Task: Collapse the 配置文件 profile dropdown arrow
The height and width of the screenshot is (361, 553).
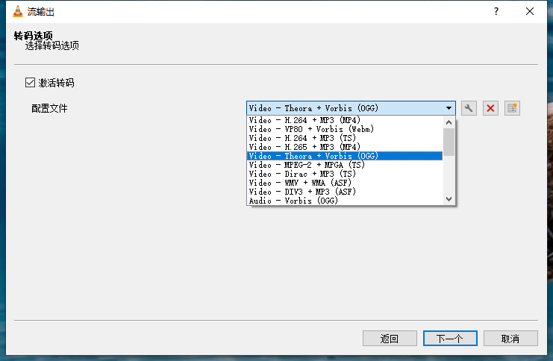Action: 449,108
